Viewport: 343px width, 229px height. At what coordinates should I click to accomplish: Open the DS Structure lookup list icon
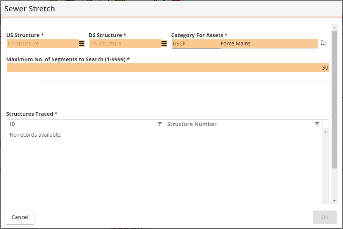tap(164, 44)
